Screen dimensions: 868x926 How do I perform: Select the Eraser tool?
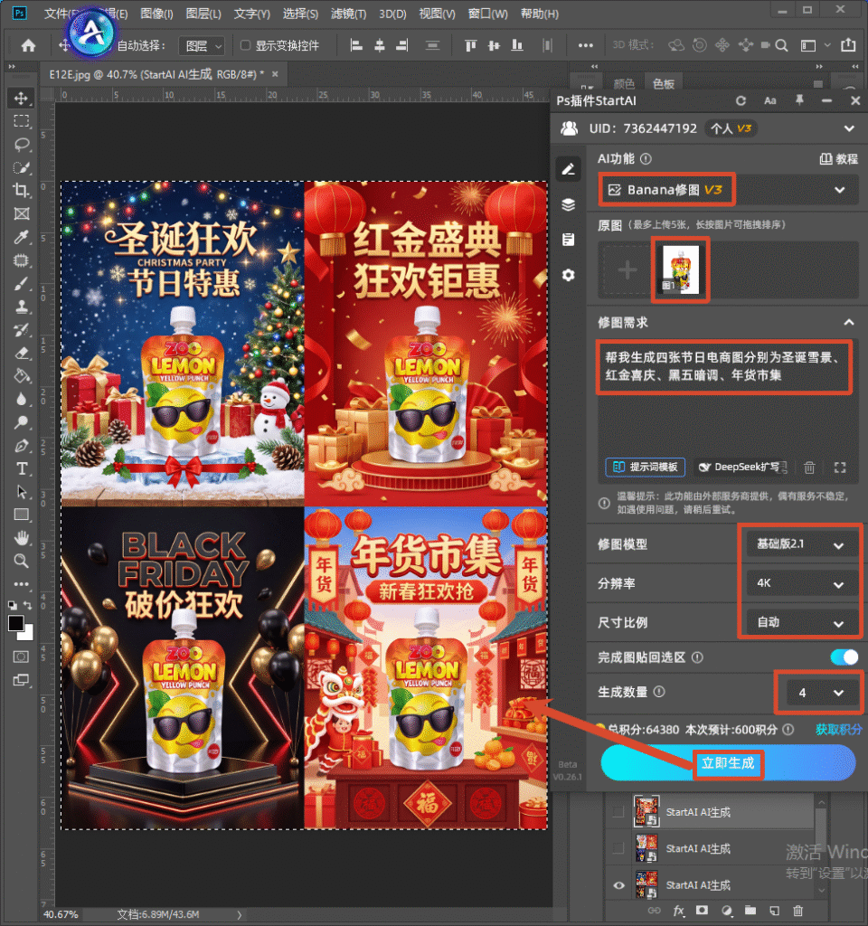pos(22,354)
